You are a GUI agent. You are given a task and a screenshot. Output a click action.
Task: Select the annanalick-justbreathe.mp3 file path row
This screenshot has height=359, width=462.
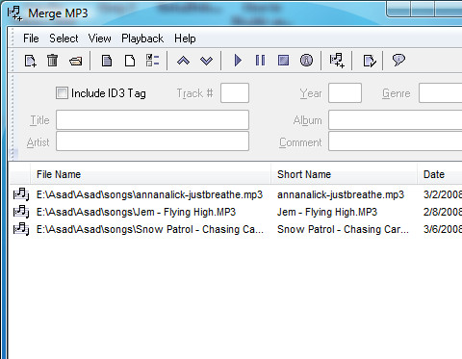pos(149,194)
